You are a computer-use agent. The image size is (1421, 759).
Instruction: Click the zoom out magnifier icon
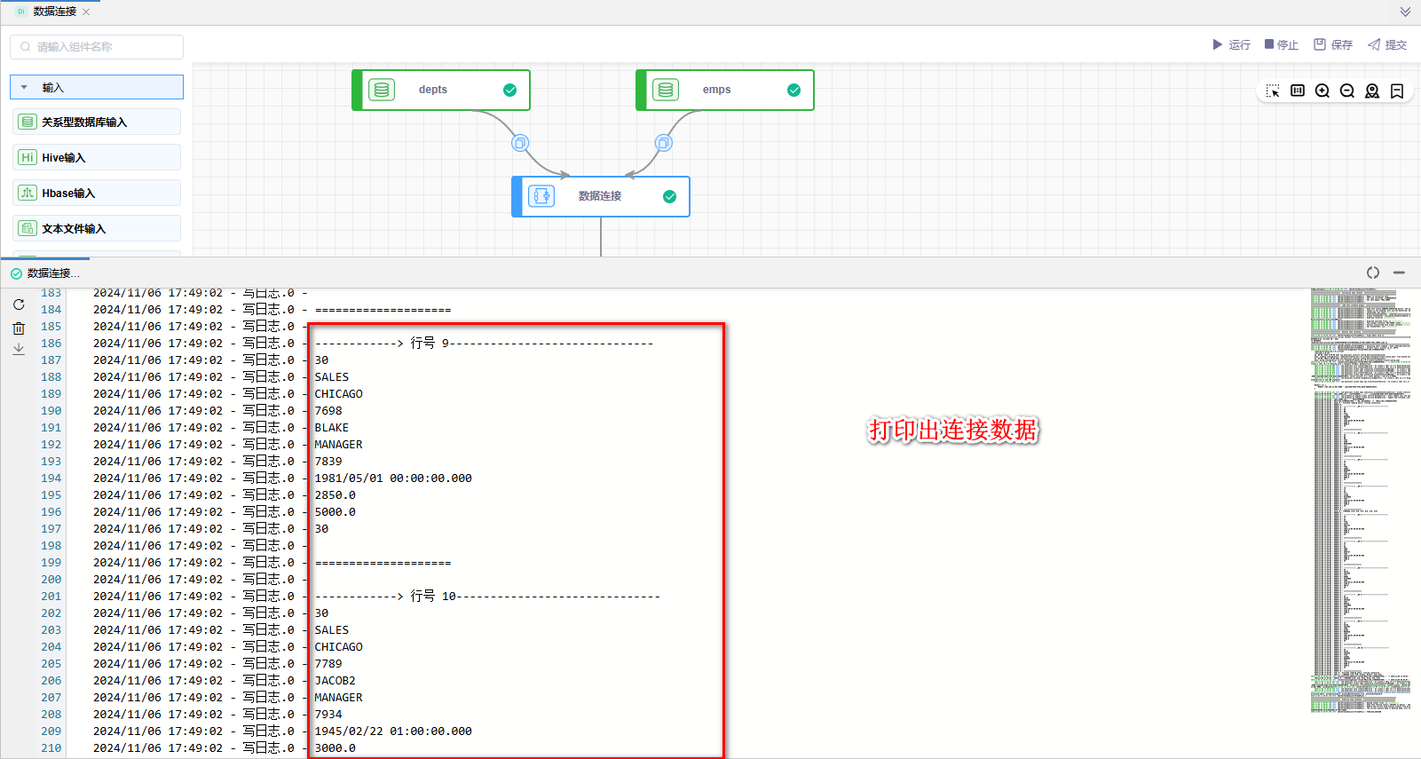1347,91
